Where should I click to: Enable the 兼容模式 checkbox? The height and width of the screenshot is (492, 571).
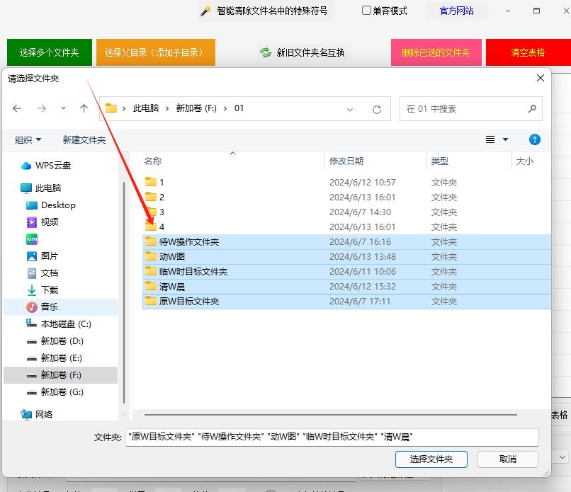(366, 11)
